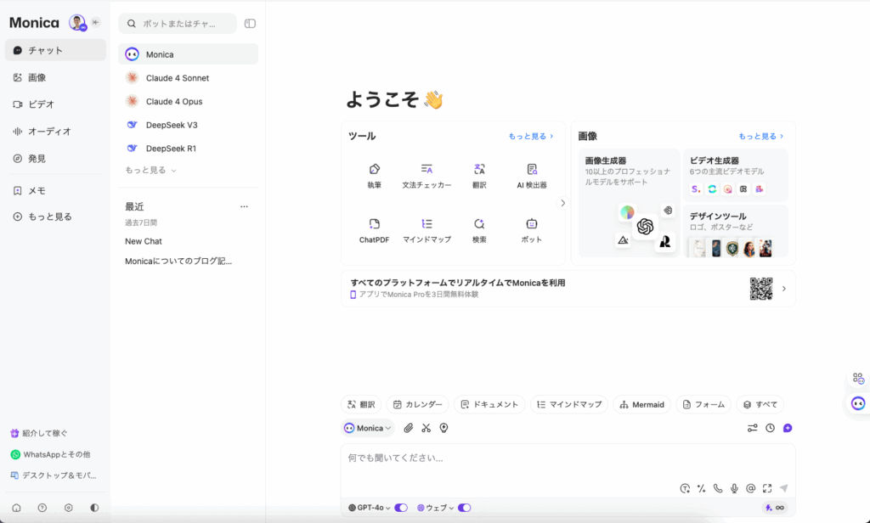The height and width of the screenshot is (523, 870).
Task: Click the lightbulb prompt icon
Action: (443, 428)
